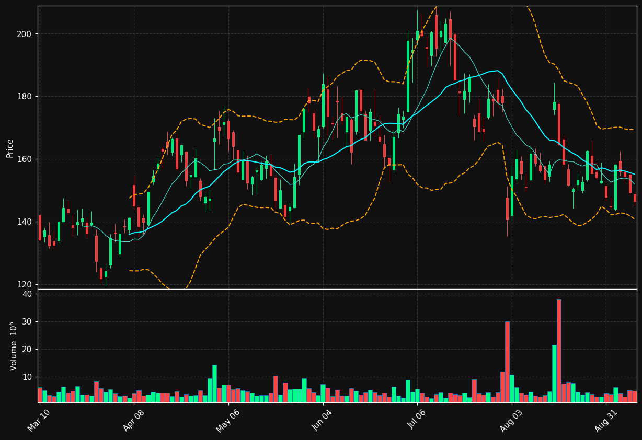Viewport: 642px width, 440px height.
Task: Click the 'Volume 10⁶' axis label
Action: pos(14,346)
